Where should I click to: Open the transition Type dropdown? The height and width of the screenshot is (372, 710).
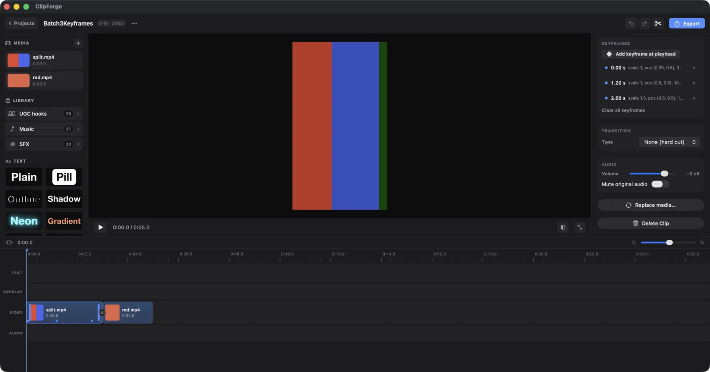669,142
